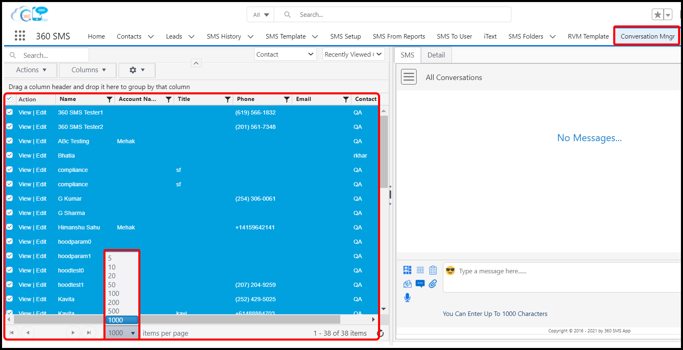Viewport: 683px width, 350px height.
Task: Open the App Launcher dot grid
Action: pos(20,36)
